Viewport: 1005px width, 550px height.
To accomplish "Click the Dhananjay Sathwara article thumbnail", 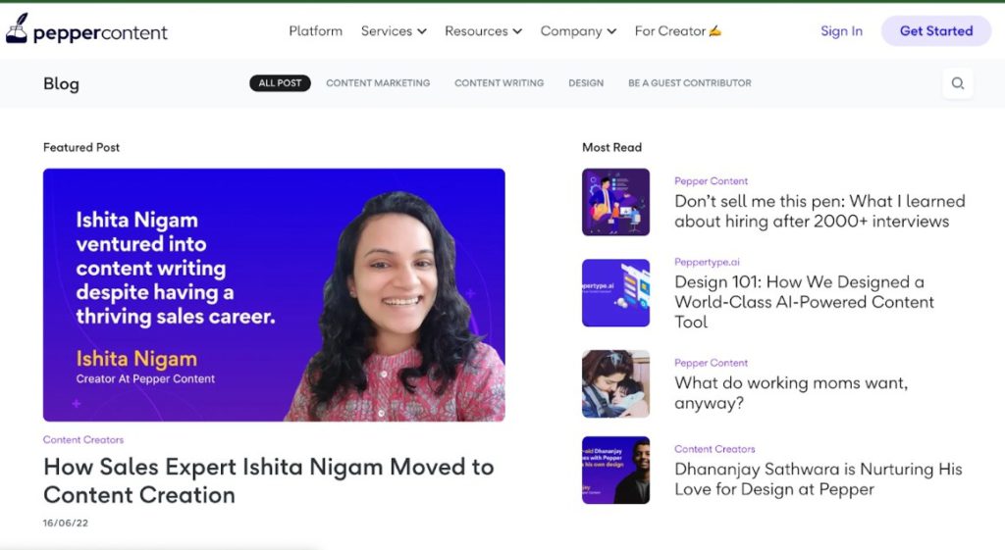I will pos(615,470).
